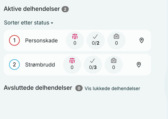Select the red number 1 circle badge
168x119 pixels.
coord(14,40)
